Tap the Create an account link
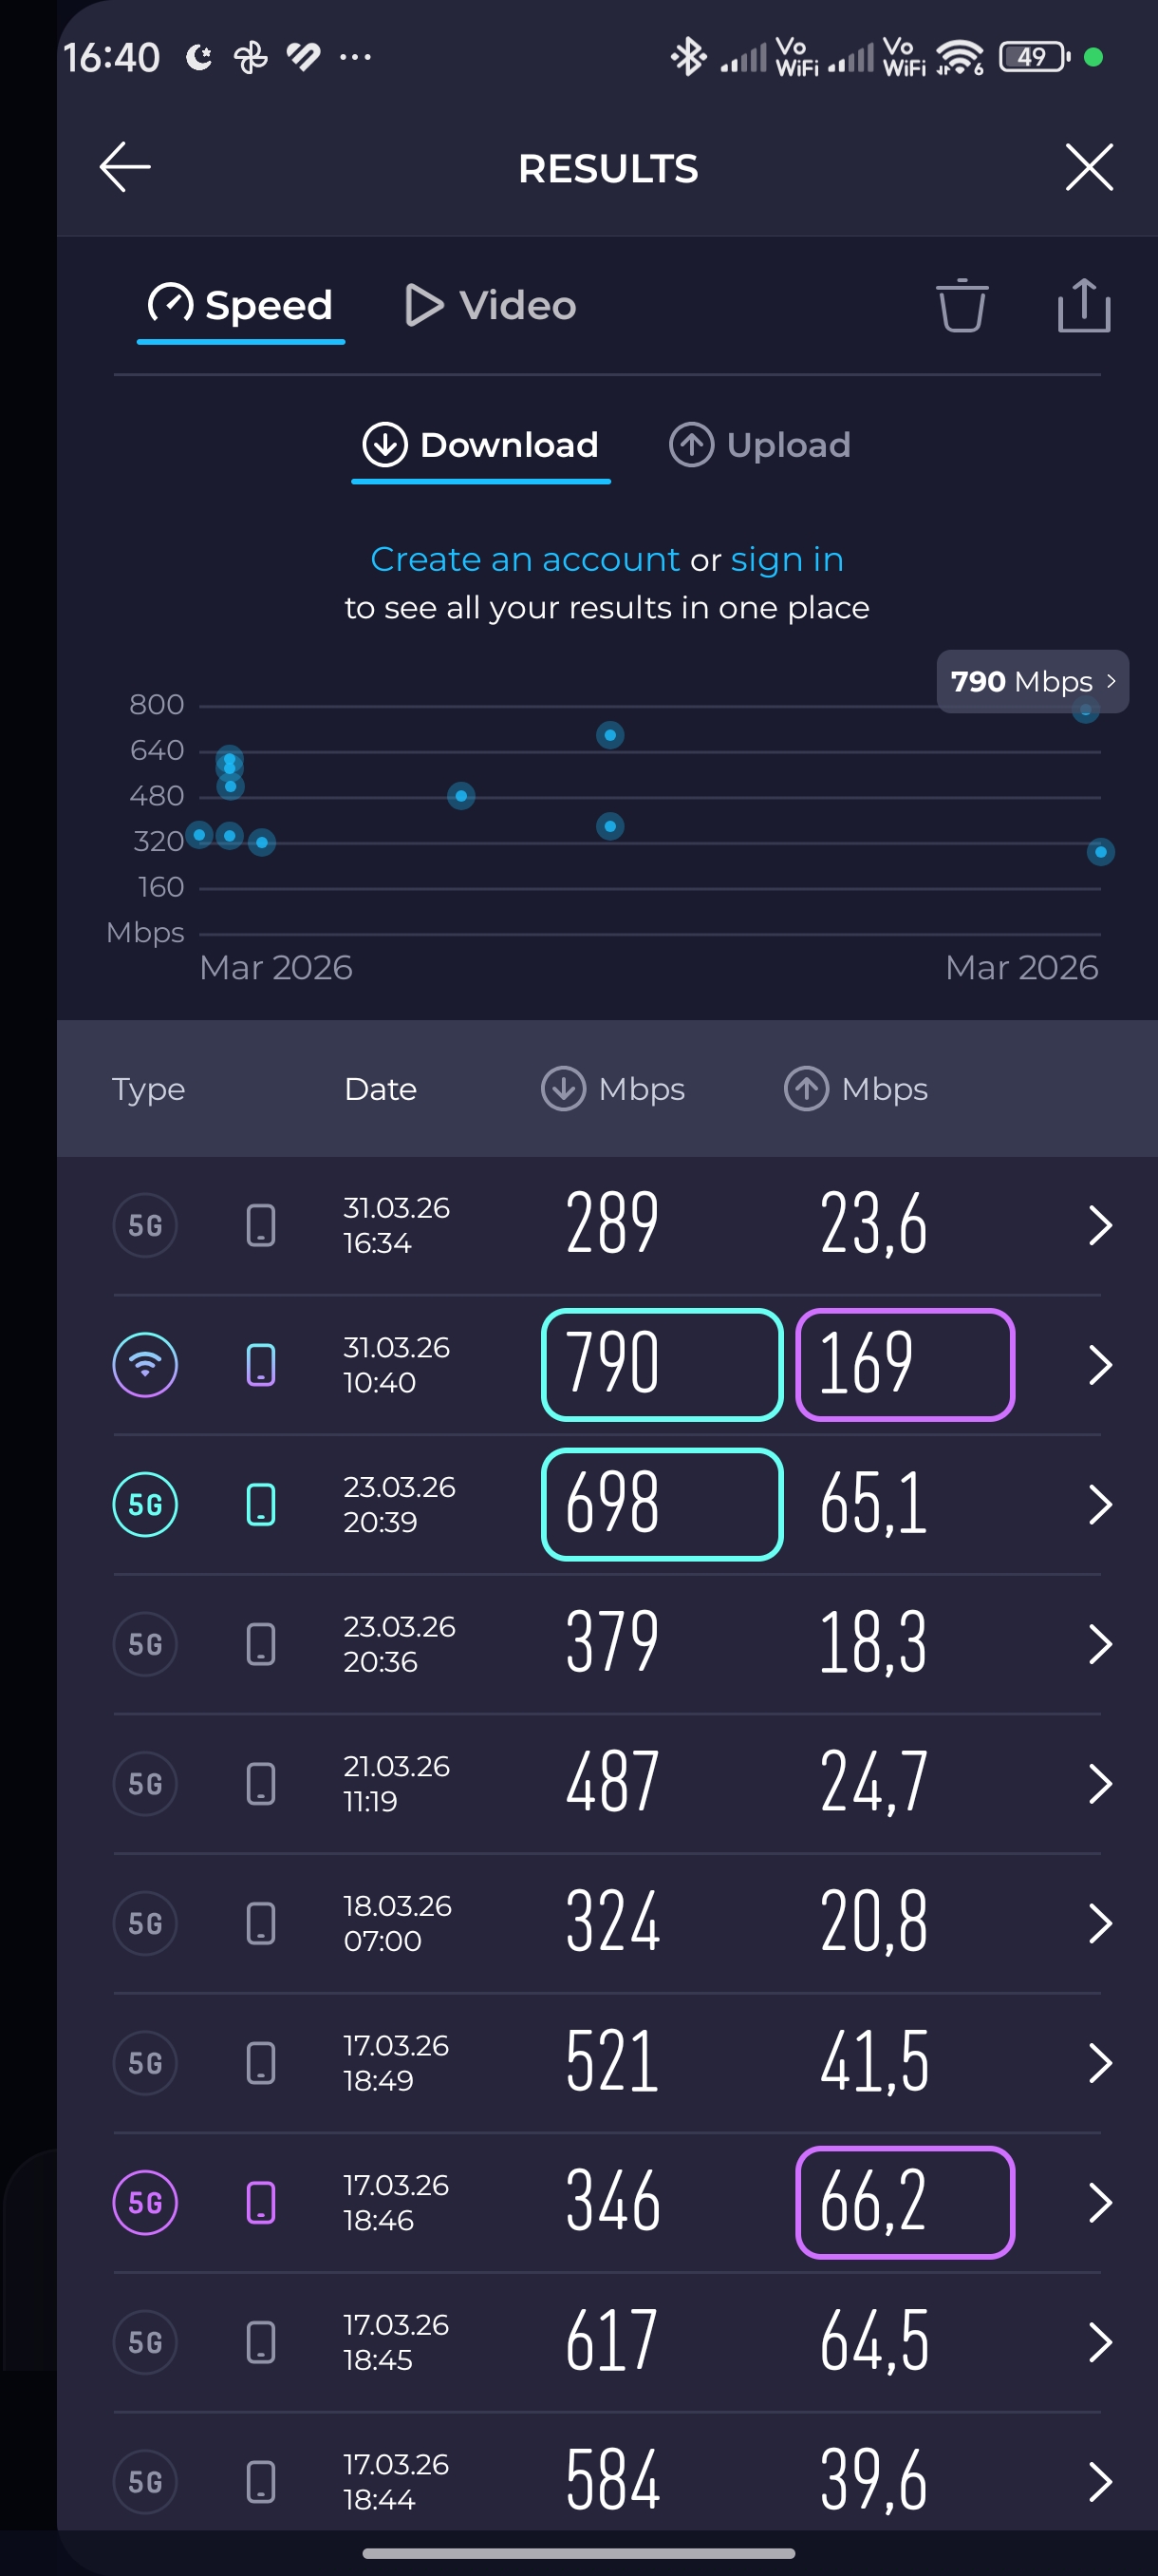This screenshot has width=1158, height=2576. click(525, 559)
